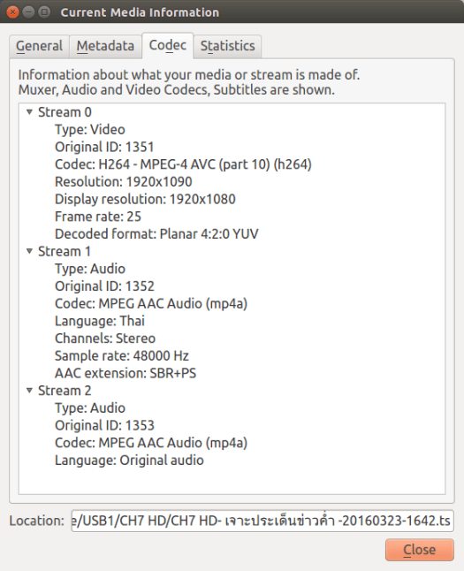
Task: Minimize the Current Media Information window
Action: (x=28, y=12)
